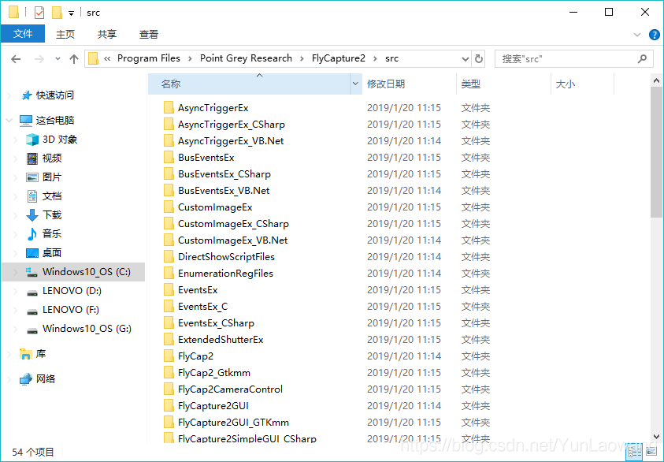Select 下载 folder icon
Image resolution: width=664 pixels, height=462 pixels.
(x=32, y=215)
